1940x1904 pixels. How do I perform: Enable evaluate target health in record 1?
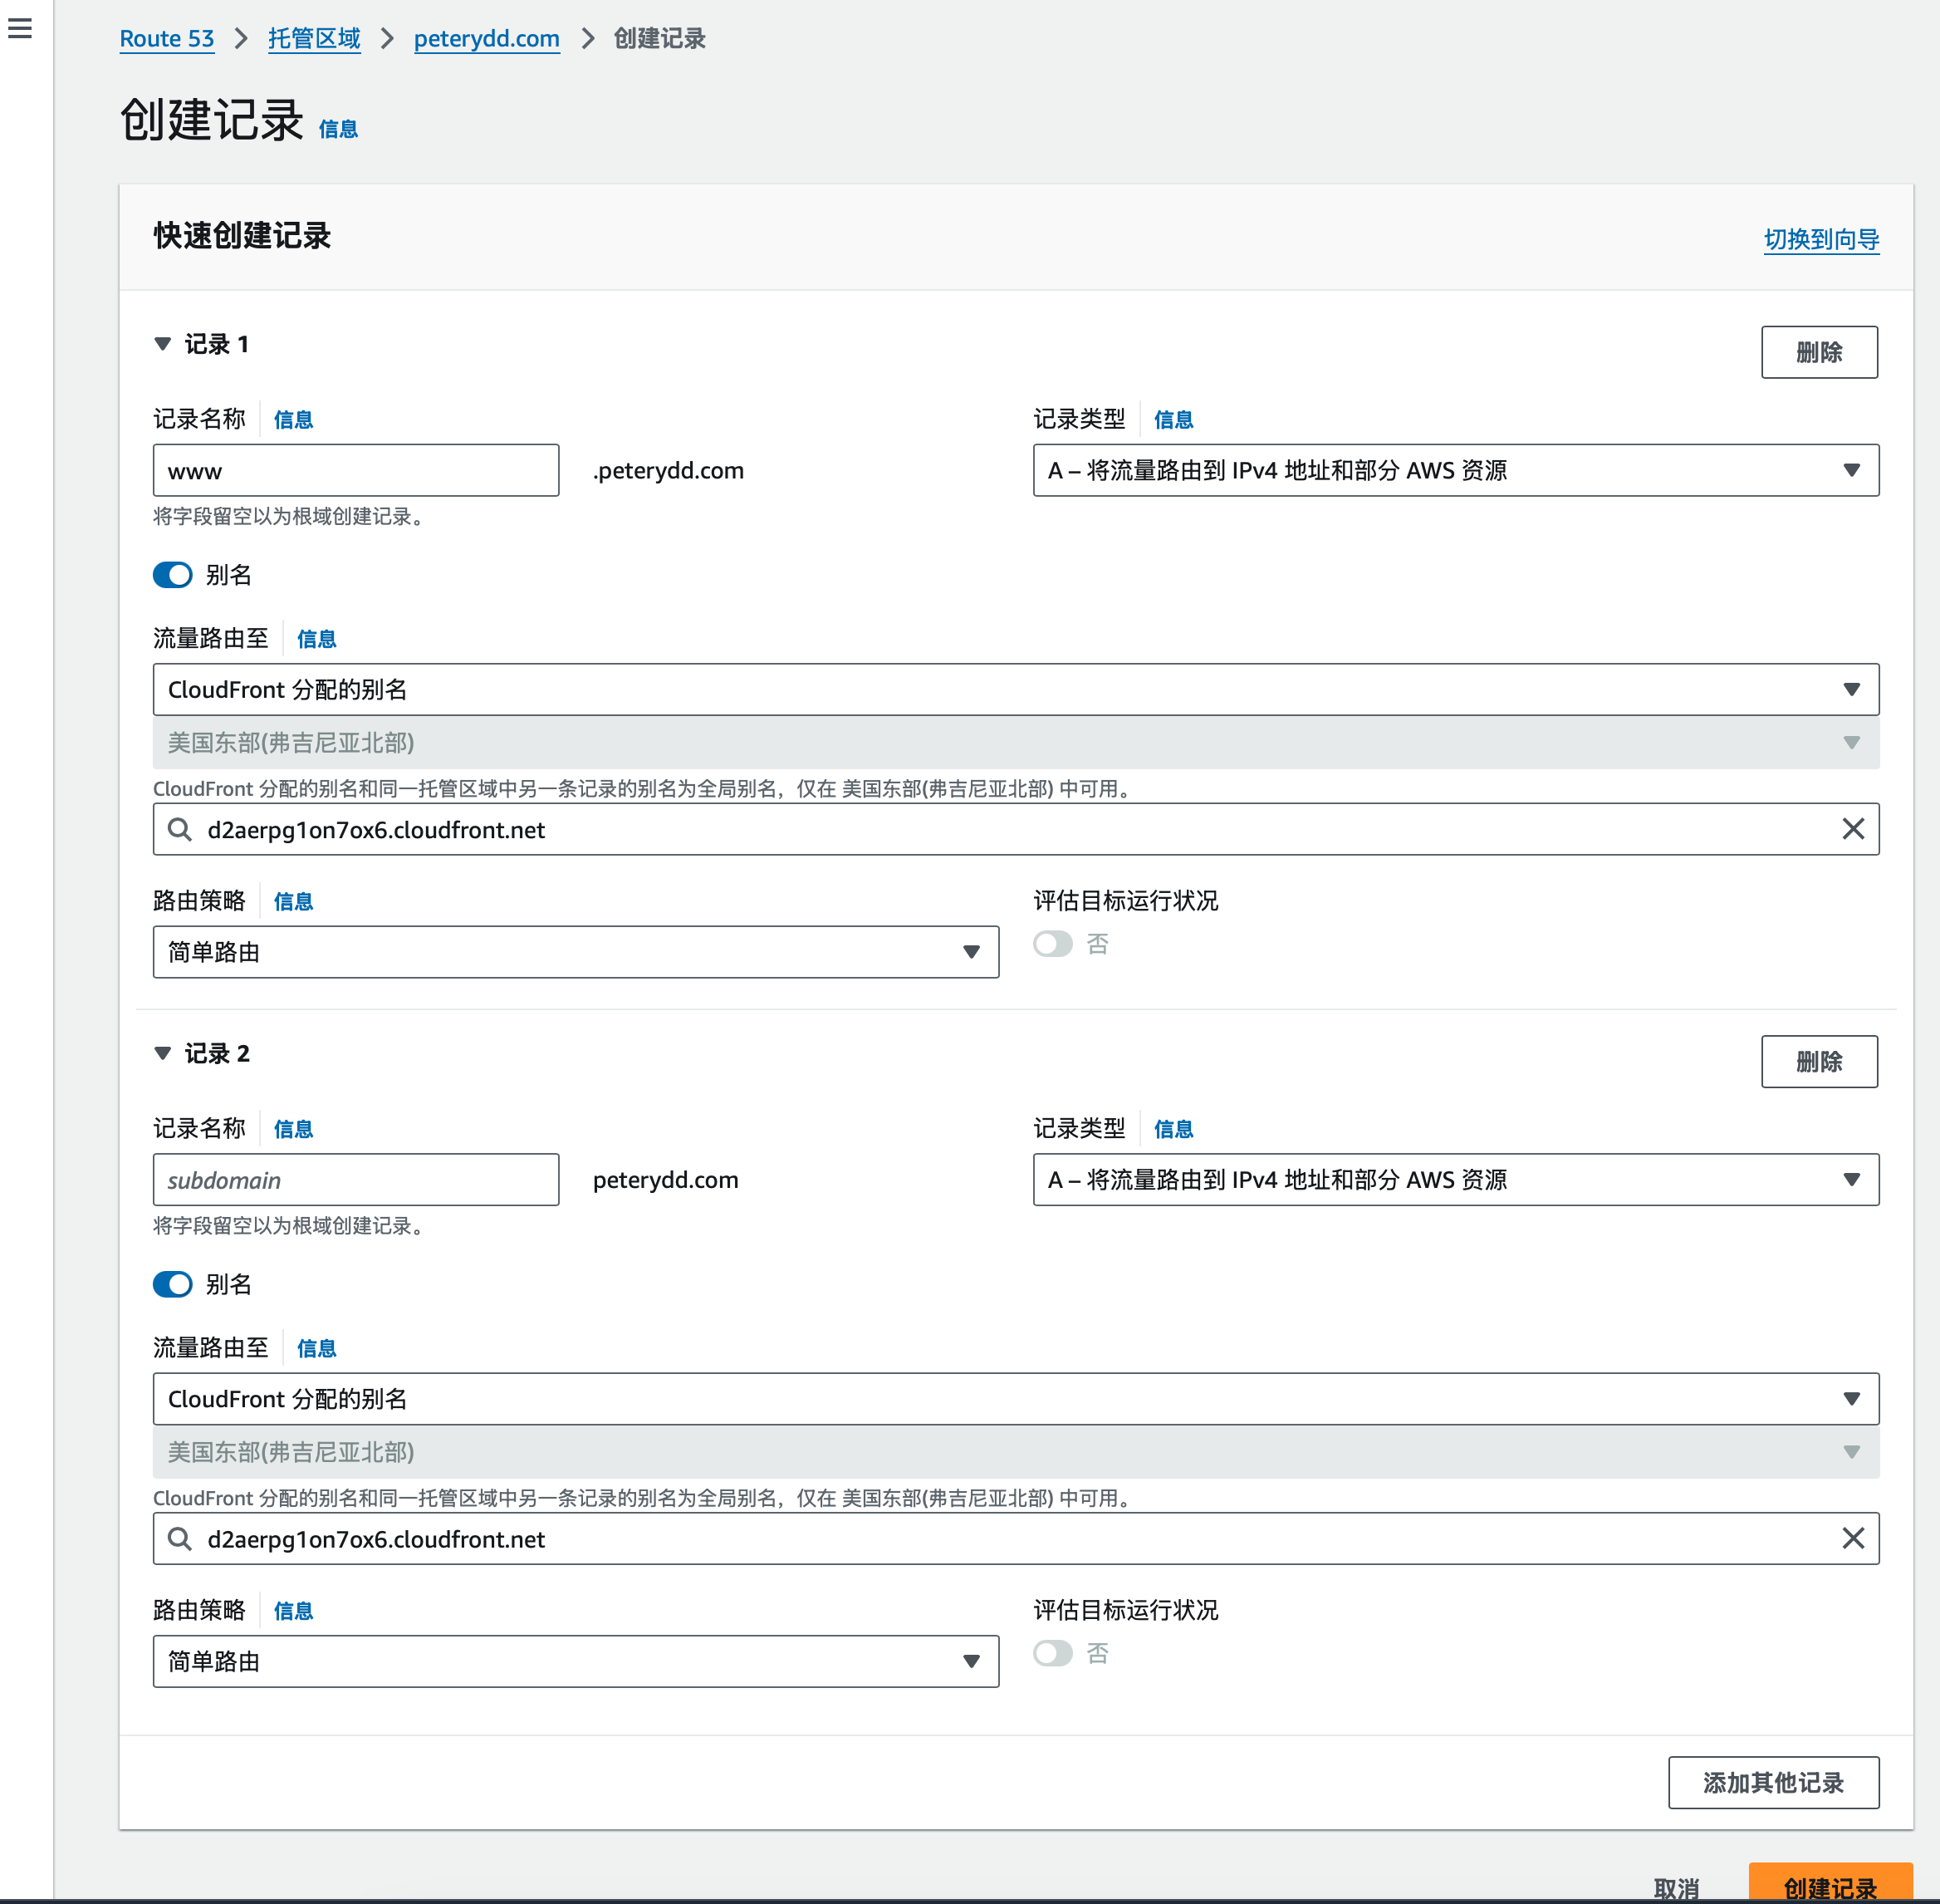pos(1052,944)
